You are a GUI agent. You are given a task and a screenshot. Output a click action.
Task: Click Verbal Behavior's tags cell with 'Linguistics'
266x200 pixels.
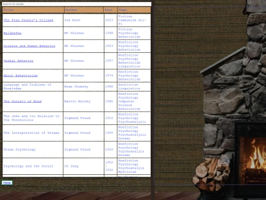134,61
